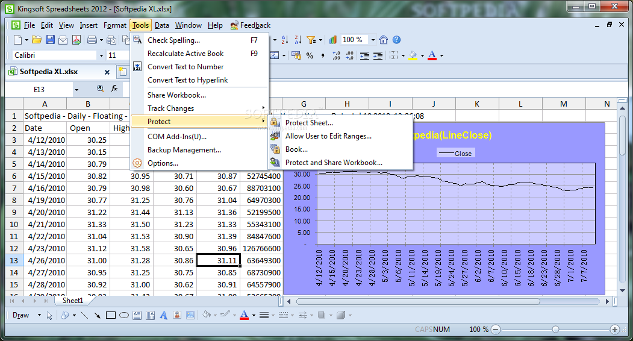Open the File menu
Viewport: 633px width, 341px height.
pos(30,25)
